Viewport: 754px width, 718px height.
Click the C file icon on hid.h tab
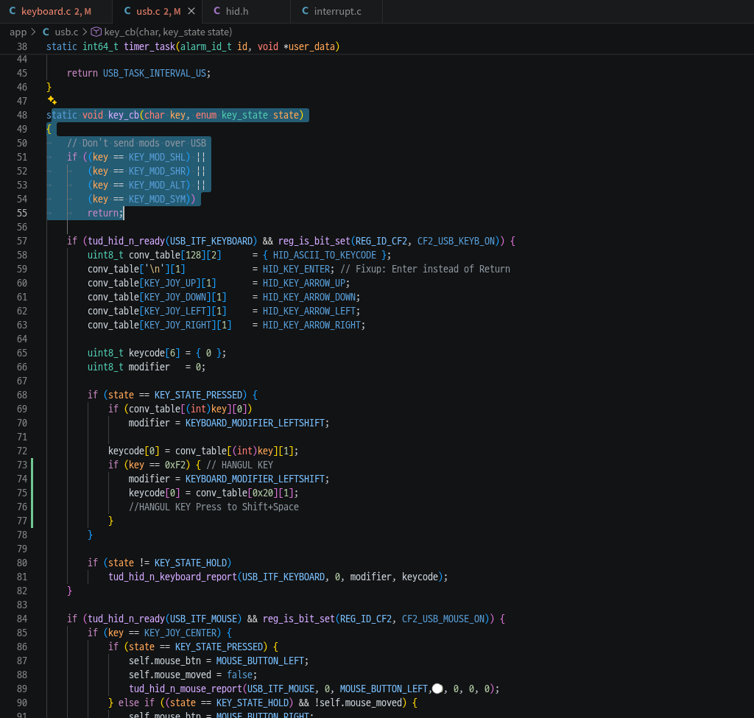pos(217,11)
